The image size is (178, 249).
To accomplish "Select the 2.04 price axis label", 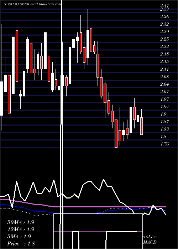I will point(164,84).
